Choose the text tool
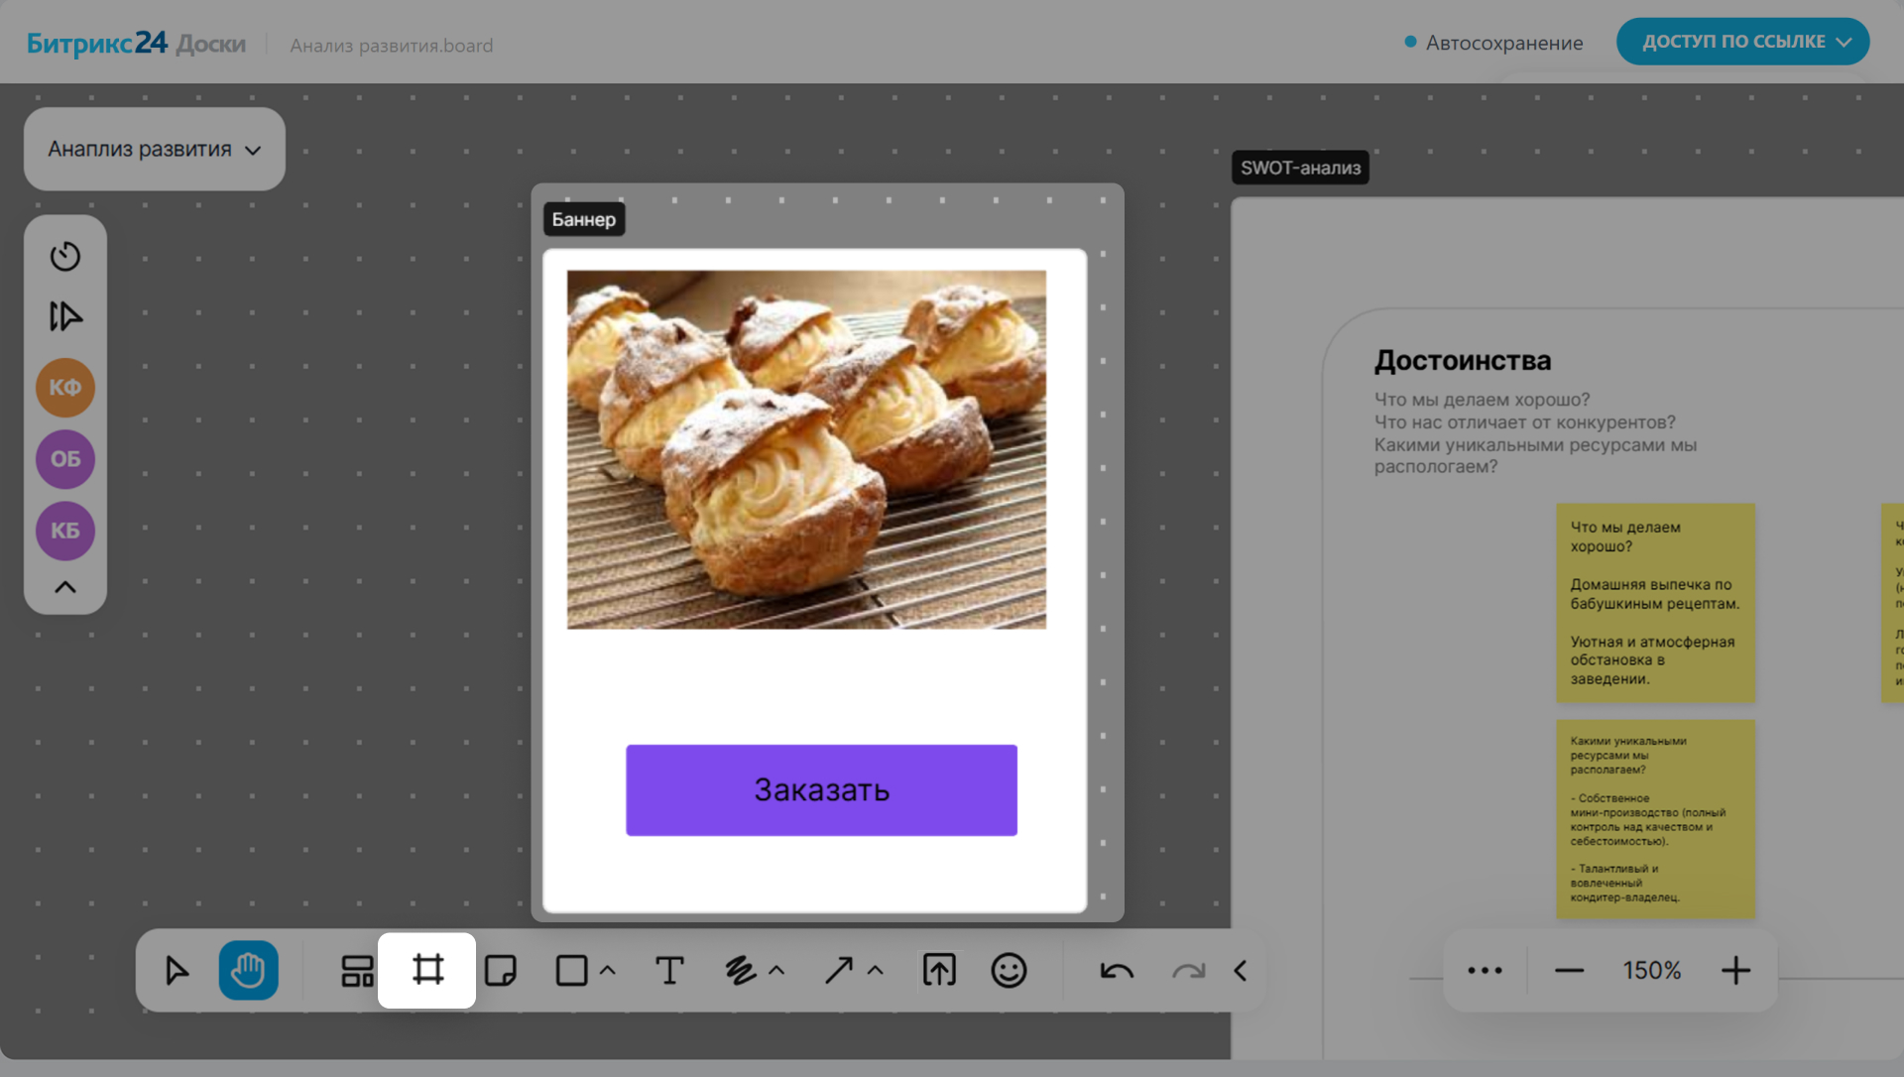1904x1077 pixels. click(669, 970)
